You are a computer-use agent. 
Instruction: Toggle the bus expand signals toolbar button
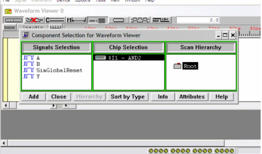tap(98, 20)
